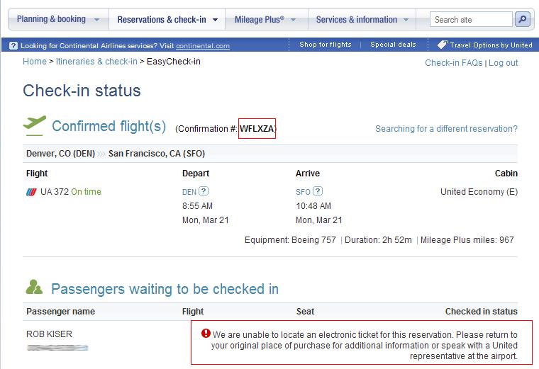Click the question mark icon beside Continental notice
Screen dimensions: 539x369
pyautogui.click(x=13, y=45)
